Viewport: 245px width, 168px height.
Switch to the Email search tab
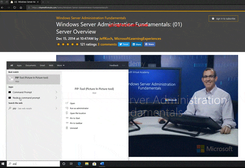click(42, 65)
